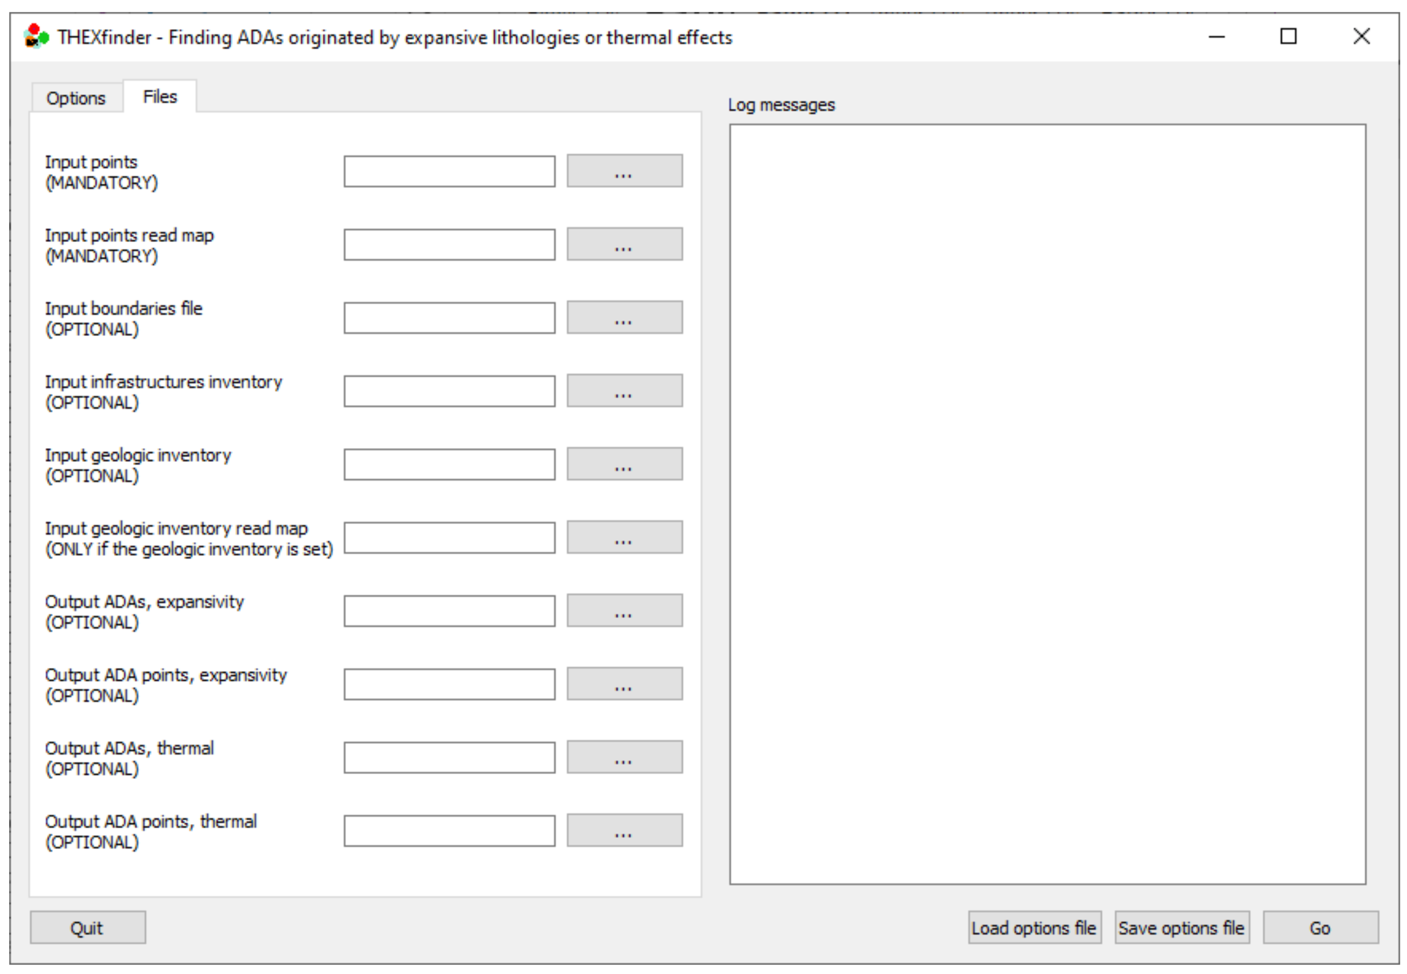Browse for Input infrastructures inventory
Viewport: 1407px width, 974px height.
coord(624,391)
